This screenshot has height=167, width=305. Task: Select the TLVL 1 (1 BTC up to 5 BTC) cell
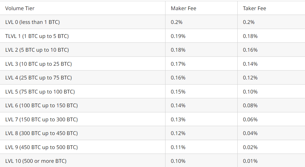tap(37, 36)
